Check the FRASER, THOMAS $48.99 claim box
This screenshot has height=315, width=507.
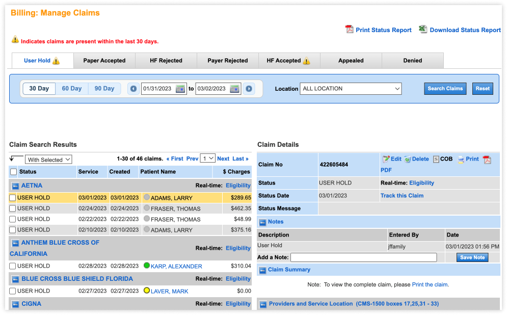[13, 219]
